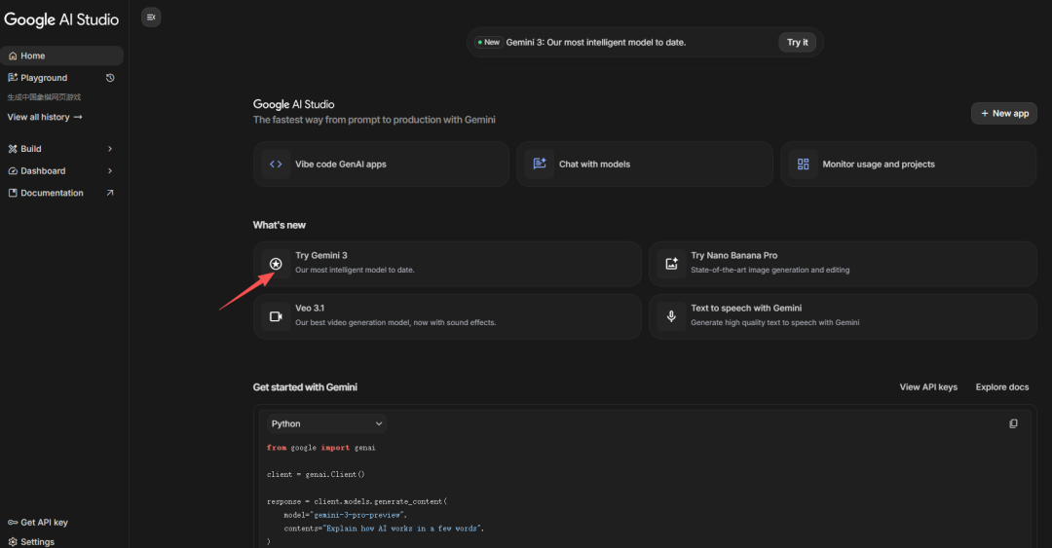Open the Try Nano Banana Pro card
Image resolution: width=1052 pixels, height=548 pixels.
843,265
